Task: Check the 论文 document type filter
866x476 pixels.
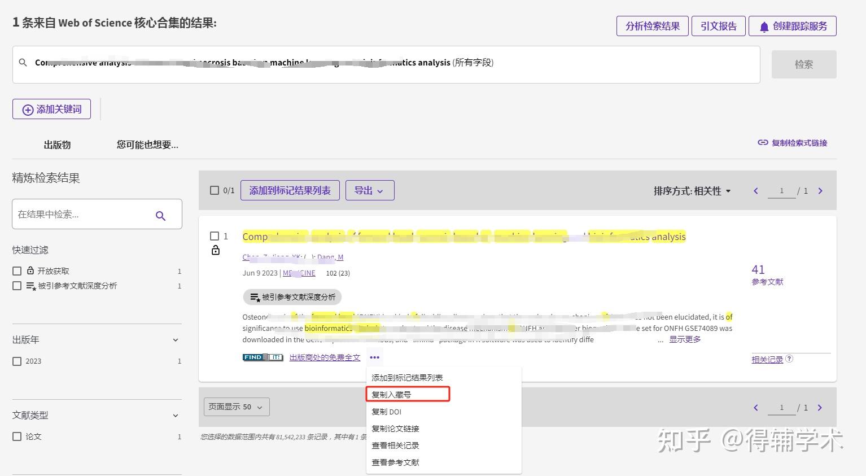Action: pos(17,436)
